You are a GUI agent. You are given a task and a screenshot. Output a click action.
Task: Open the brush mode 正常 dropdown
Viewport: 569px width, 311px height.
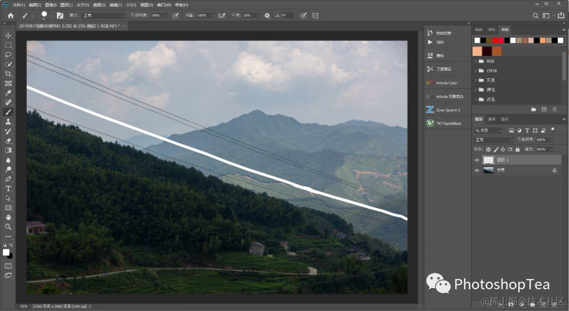[104, 16]
